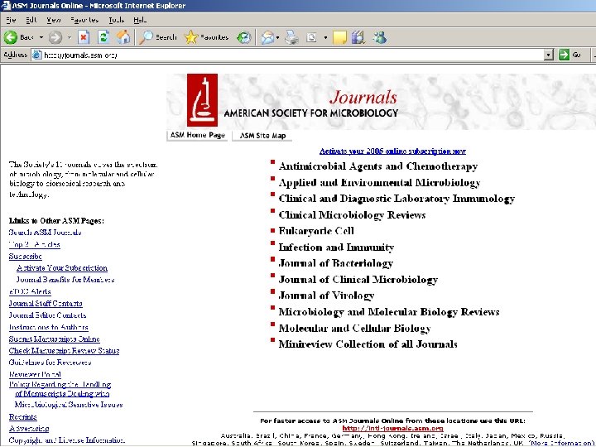This screenshot has width=596, height=447.
Task: Open Journal of Clinical Microbiology
Action: [358, 280]
